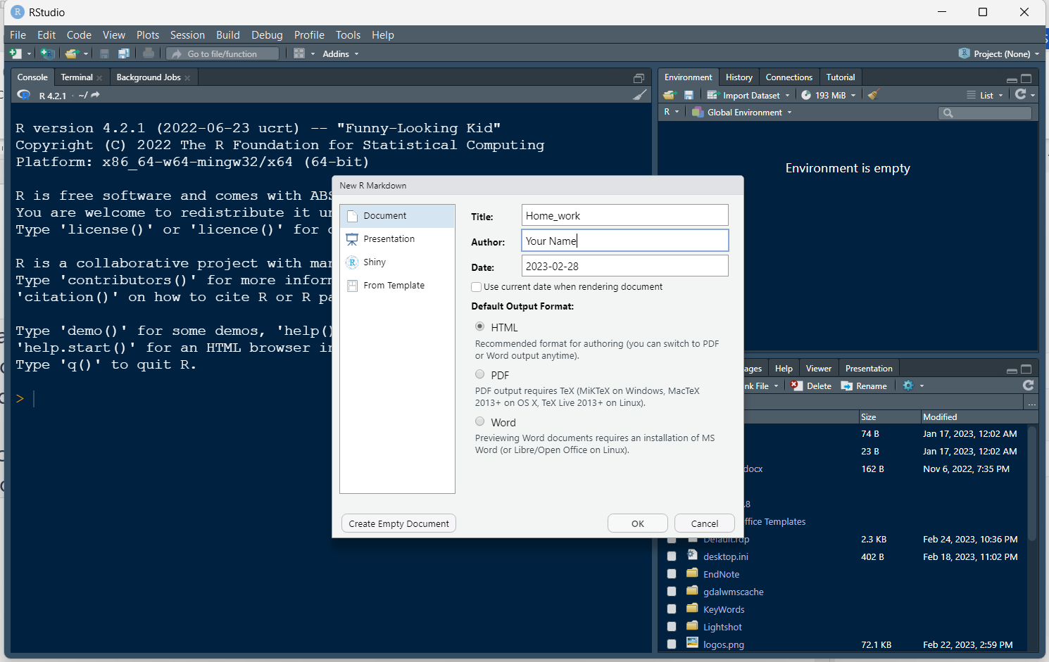Click the Delete button in Files pane

(x=811, y=386)
